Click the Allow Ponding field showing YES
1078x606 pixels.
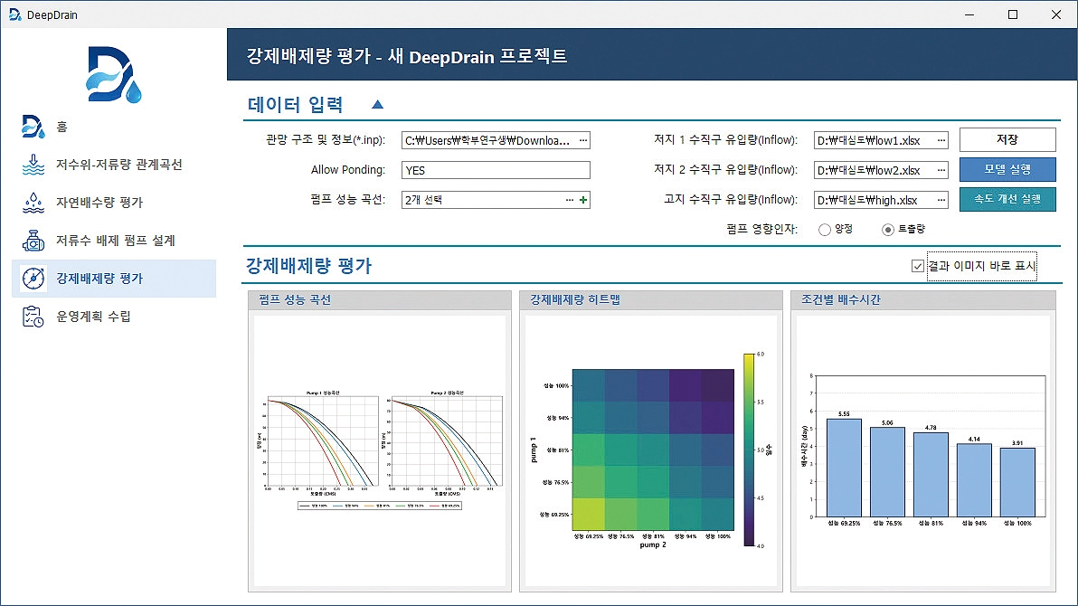tap(496, 170)
